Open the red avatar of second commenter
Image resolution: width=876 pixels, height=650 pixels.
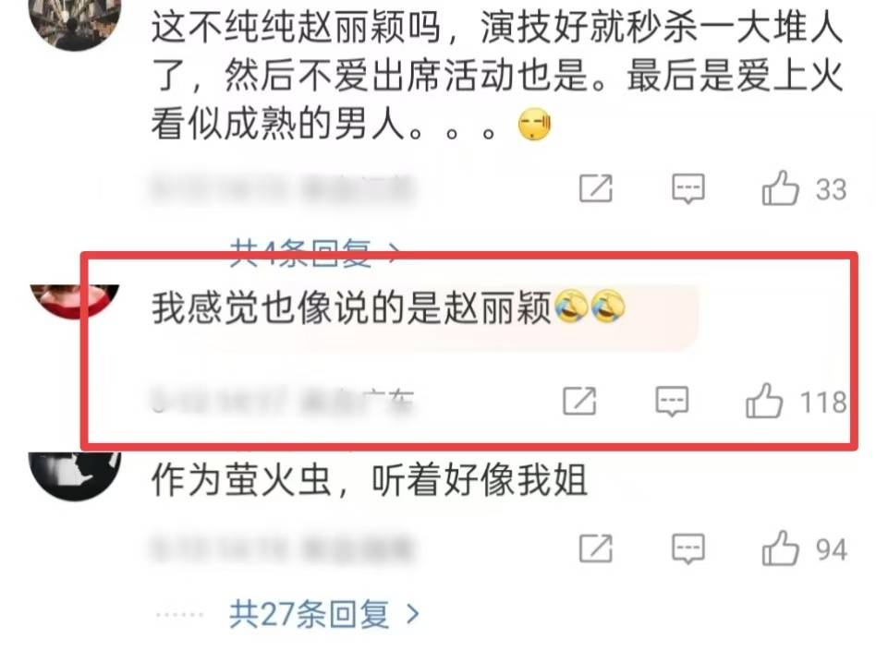point(75,302)
